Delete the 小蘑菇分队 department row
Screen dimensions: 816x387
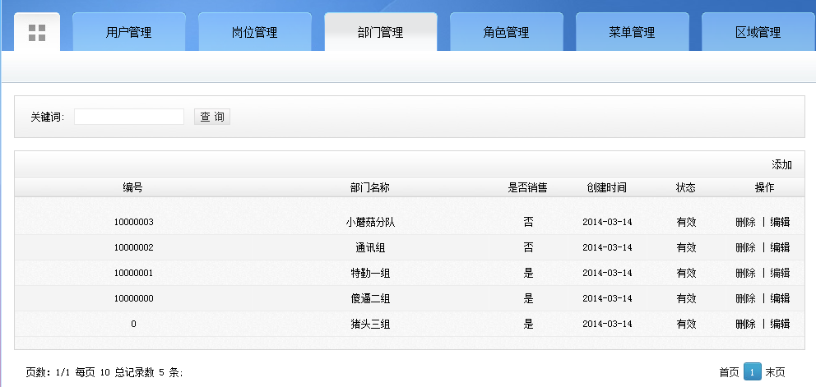click(x=745, y=222)
